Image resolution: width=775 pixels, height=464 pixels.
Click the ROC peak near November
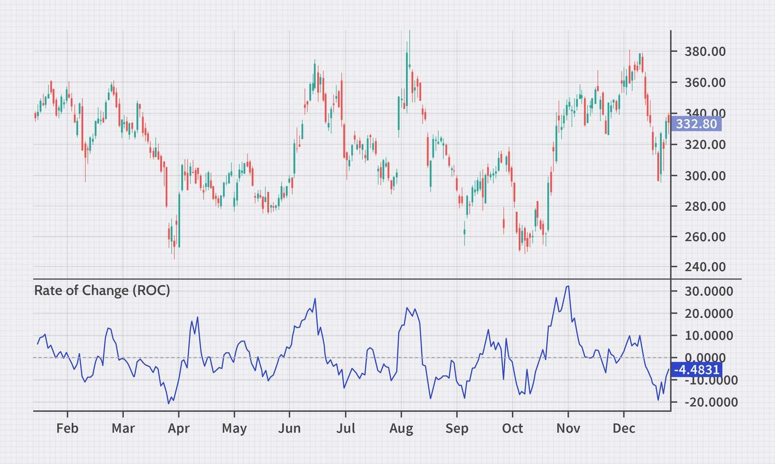tap(568, 286)
